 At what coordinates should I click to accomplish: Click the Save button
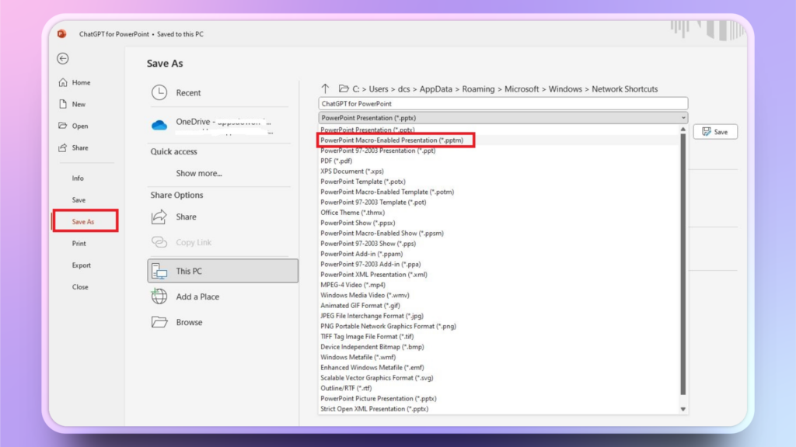click(x=715, y=132)
